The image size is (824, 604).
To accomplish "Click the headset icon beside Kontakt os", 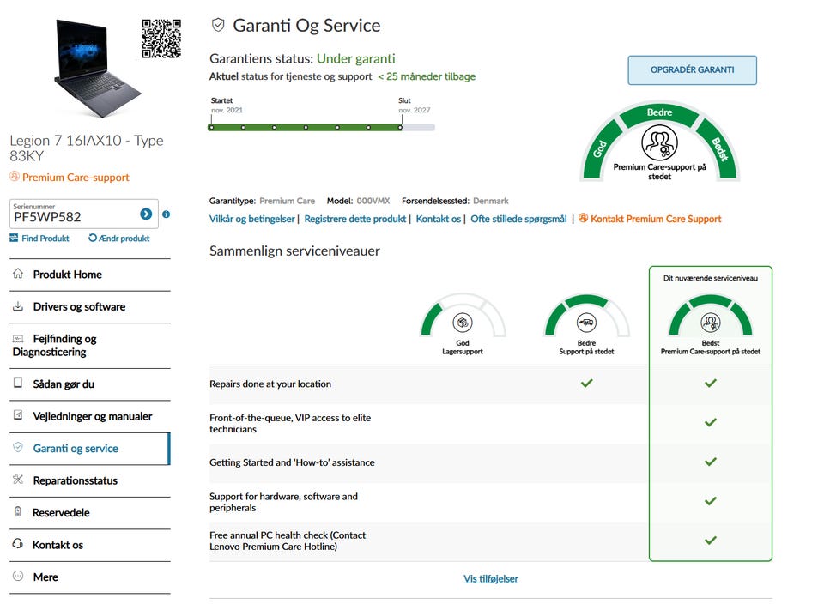I will (x=18, y=543).
